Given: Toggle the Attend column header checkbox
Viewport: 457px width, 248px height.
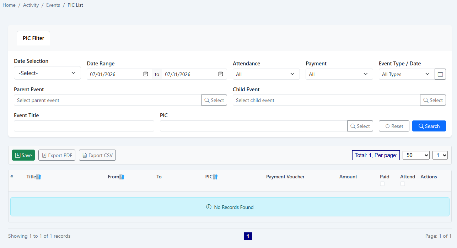Looking at the screenshot, I should click(x=403, y=184).
